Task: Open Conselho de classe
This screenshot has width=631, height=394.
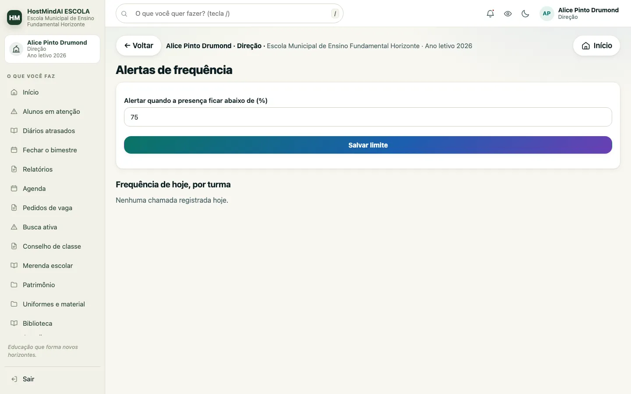Action: point(53,246)
